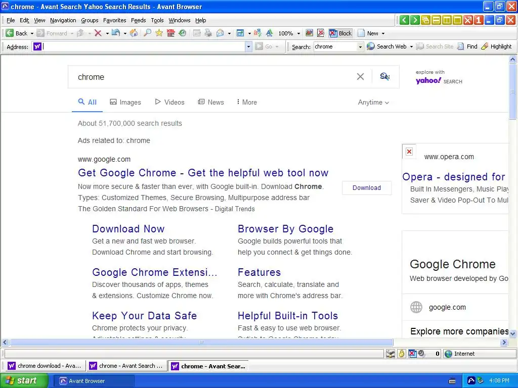The width and height of the screenshot is (518, 388).
Task: Open the Feeds menu
Action: pyautogui.click(x=139, y=20)
